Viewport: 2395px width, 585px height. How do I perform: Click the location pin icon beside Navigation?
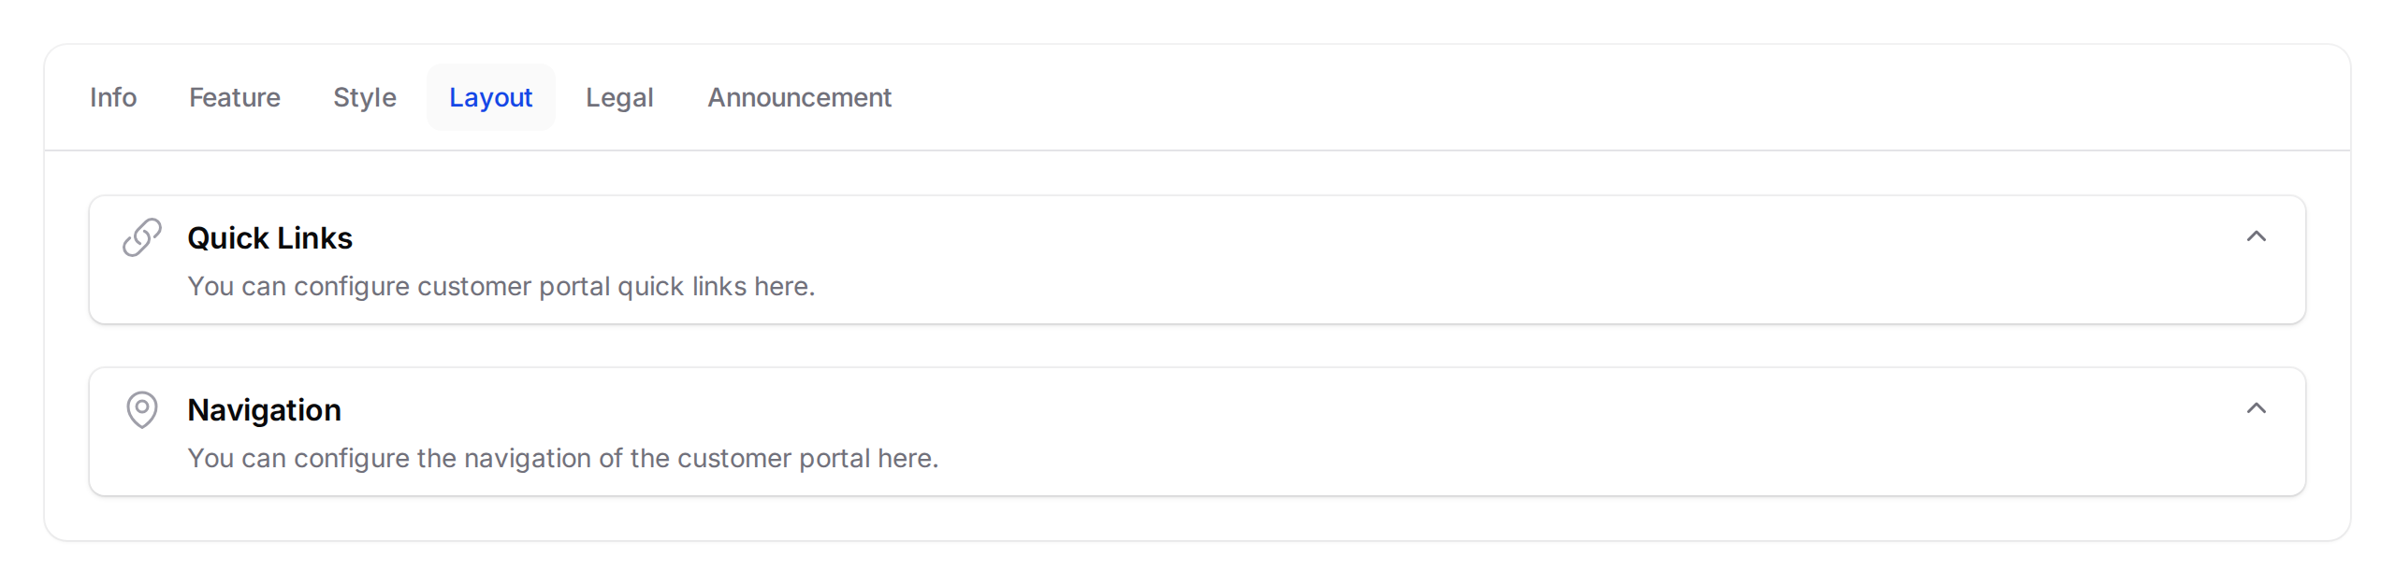[142, 409]
